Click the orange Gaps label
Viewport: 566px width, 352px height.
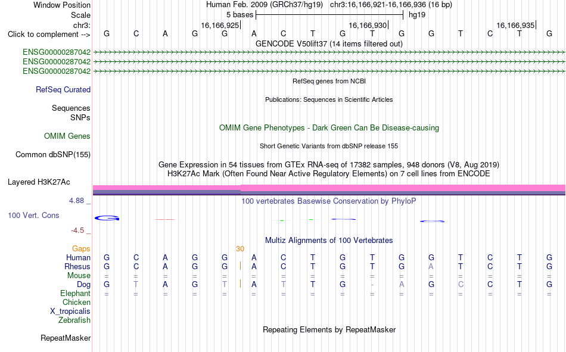(x=81, y=249)
